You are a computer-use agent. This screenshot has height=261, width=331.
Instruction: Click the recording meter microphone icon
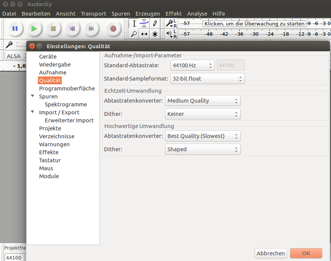point(169,24)
